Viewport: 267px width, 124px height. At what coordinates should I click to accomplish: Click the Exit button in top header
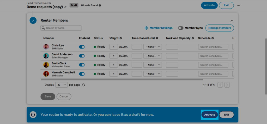click(226, 5)
